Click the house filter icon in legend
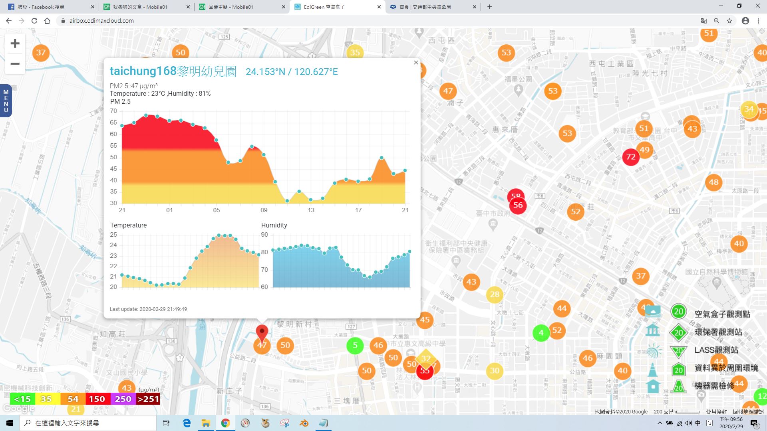767x431 pixels. pyautogui.click(x=653, y=386)
